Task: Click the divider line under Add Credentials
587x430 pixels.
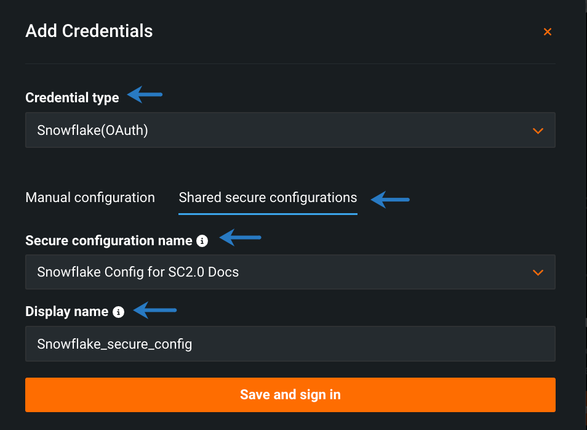Action: [290, 63]
